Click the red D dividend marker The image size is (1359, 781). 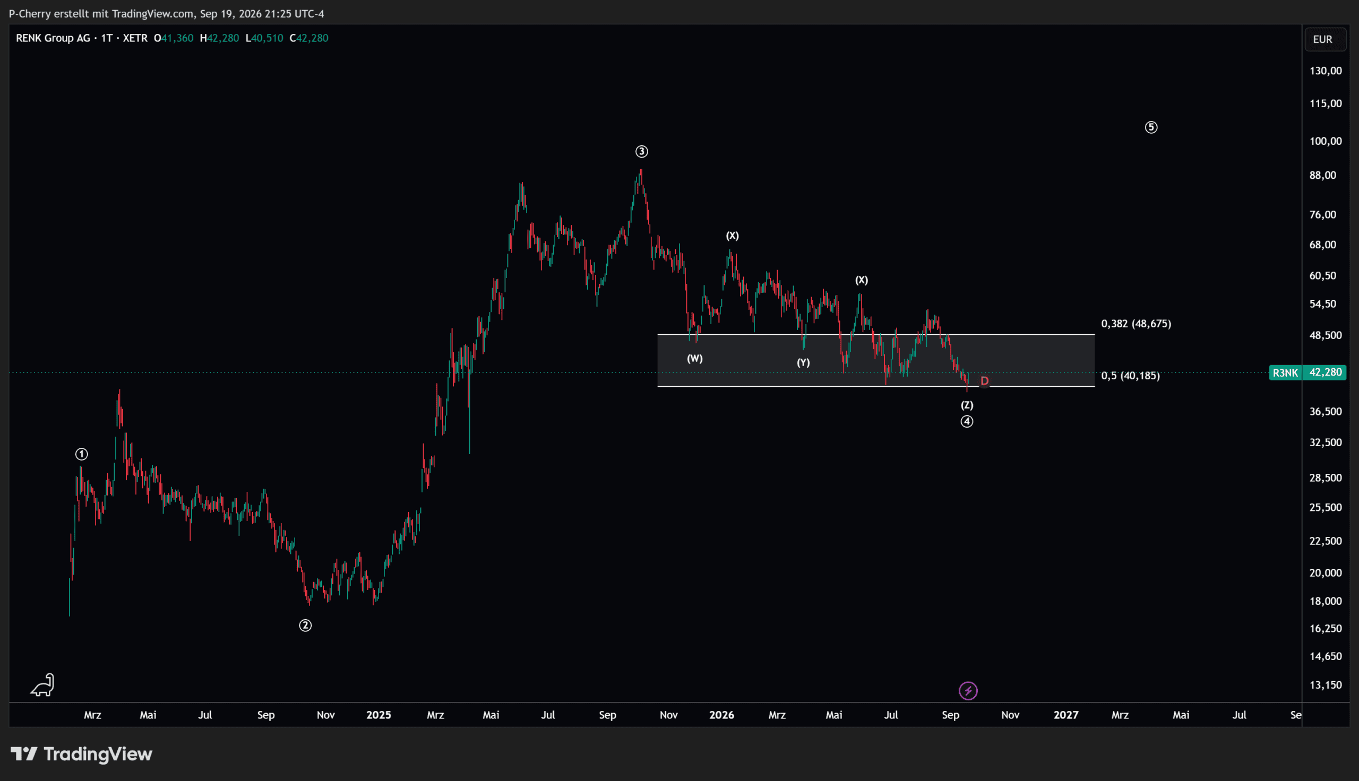[985, 381]
